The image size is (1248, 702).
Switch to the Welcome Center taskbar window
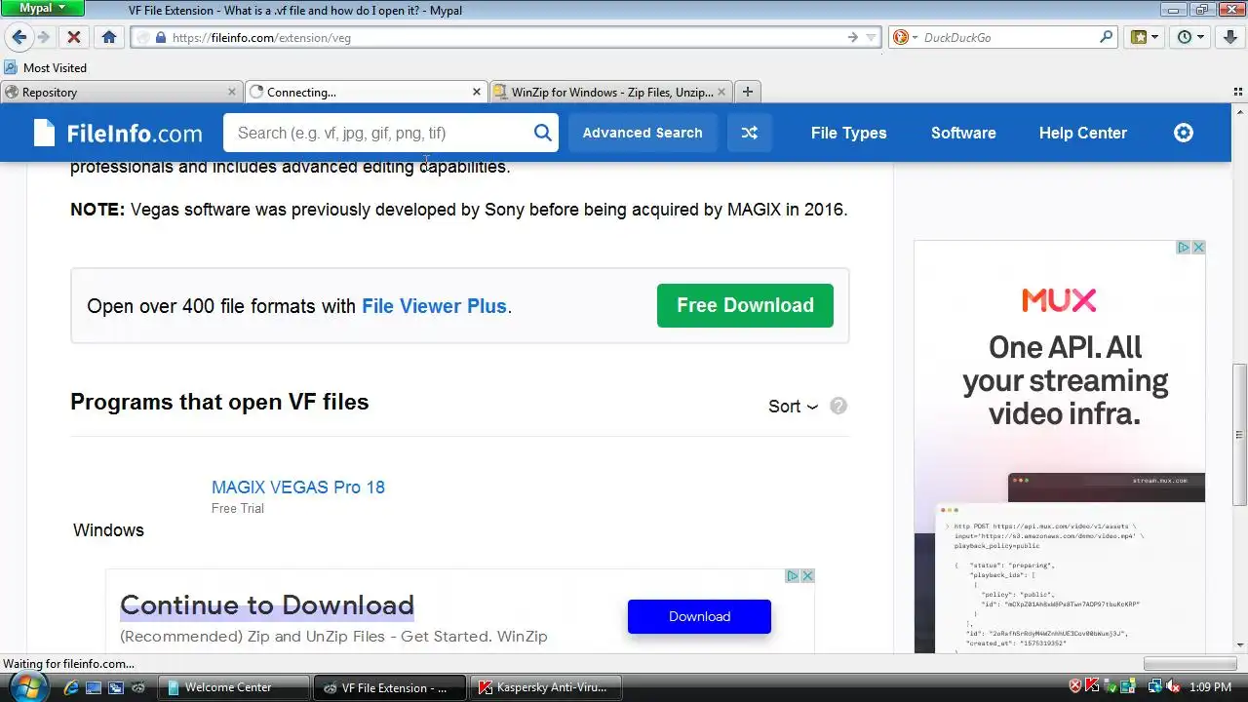pyautogui.click(x=234, y=687)
